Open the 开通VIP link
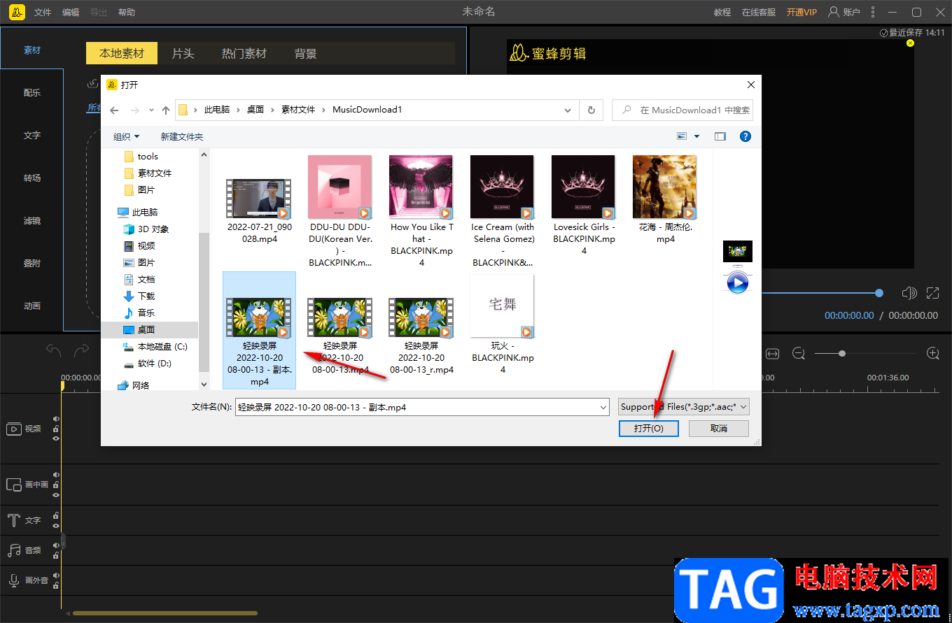The height and width of the screenshot is (623, 952). 801,12
